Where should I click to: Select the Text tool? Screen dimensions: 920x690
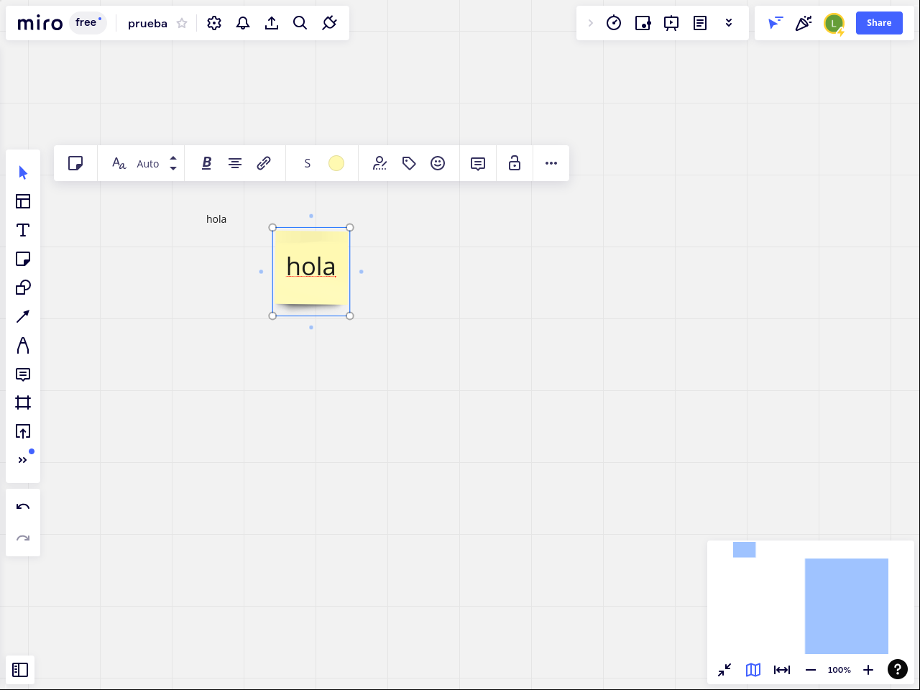[x=23, y=230]
